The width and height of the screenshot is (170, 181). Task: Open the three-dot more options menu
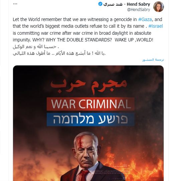coord(15,4)
